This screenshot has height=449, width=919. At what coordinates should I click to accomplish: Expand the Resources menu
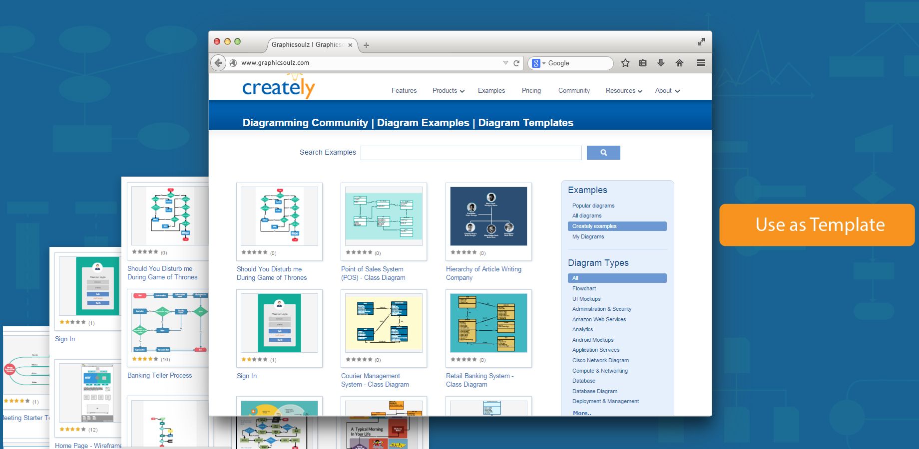coord(624,91)
